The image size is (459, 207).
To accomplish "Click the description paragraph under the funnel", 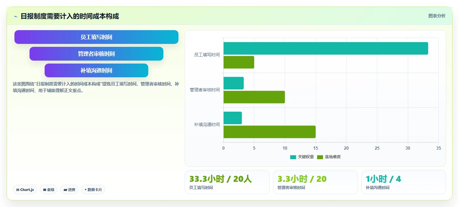I will click(x=96, y=87).
